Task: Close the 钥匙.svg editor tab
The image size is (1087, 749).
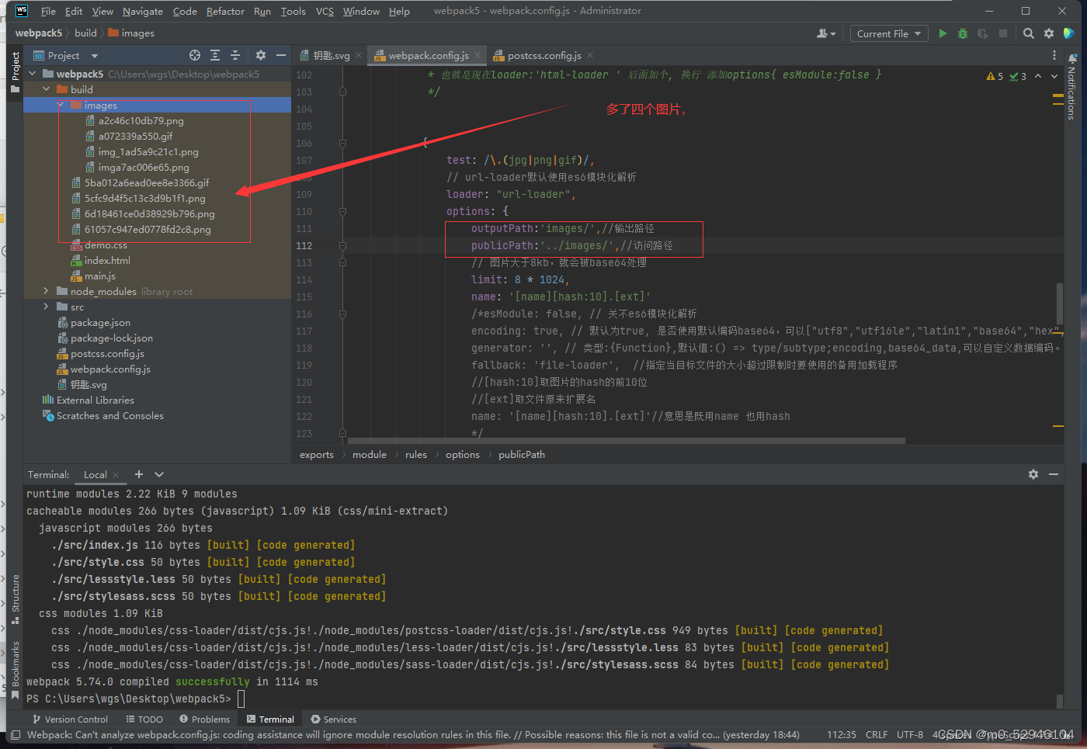Action: (x=359, y=56)
